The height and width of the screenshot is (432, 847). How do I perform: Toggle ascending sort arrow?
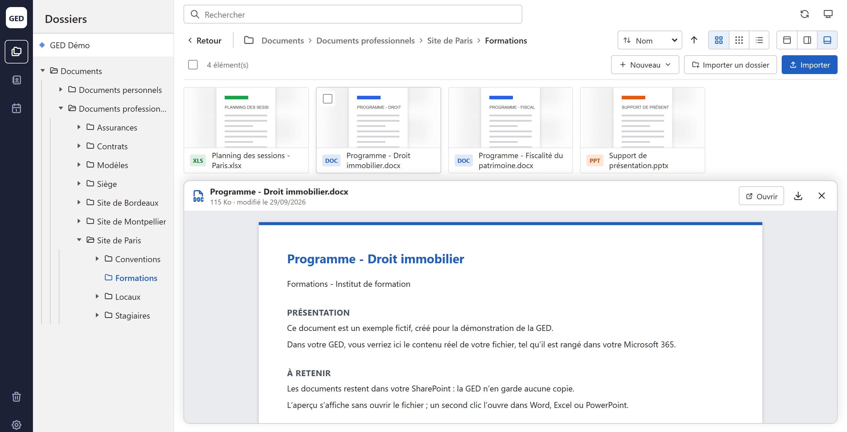(694, 40)
